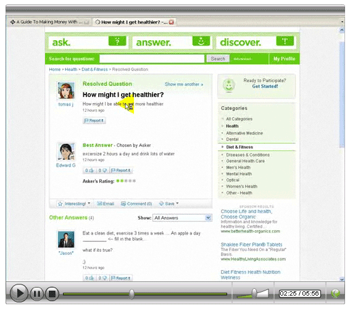
Task: Expand the Interesting dropdown arrow
Action: 89,203
